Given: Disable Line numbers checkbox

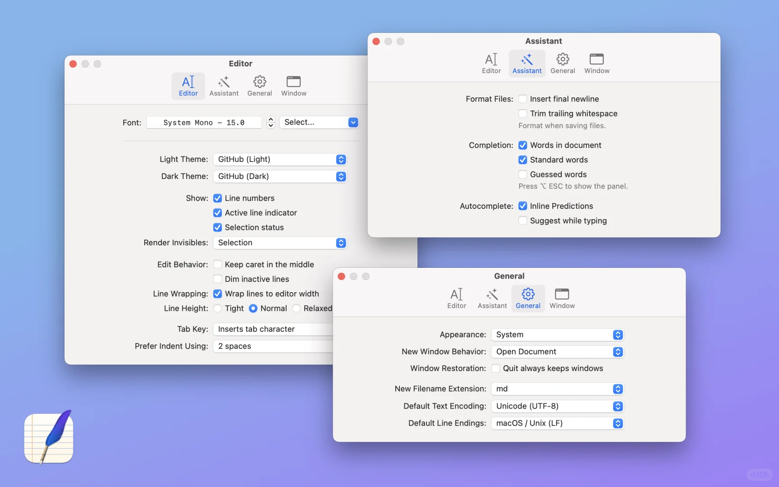Looking at the screenshot, I should (217, 198).
